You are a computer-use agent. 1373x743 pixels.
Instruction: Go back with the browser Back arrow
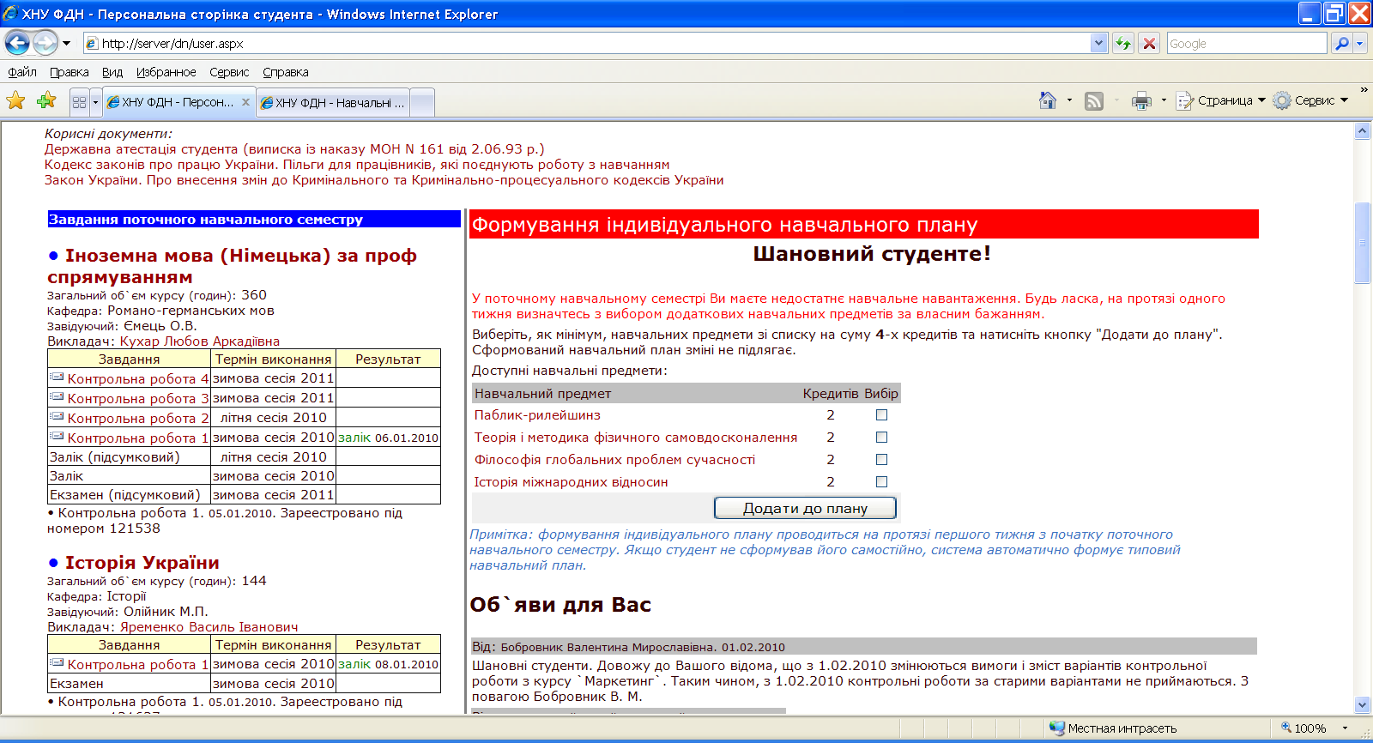click(17, 42)
